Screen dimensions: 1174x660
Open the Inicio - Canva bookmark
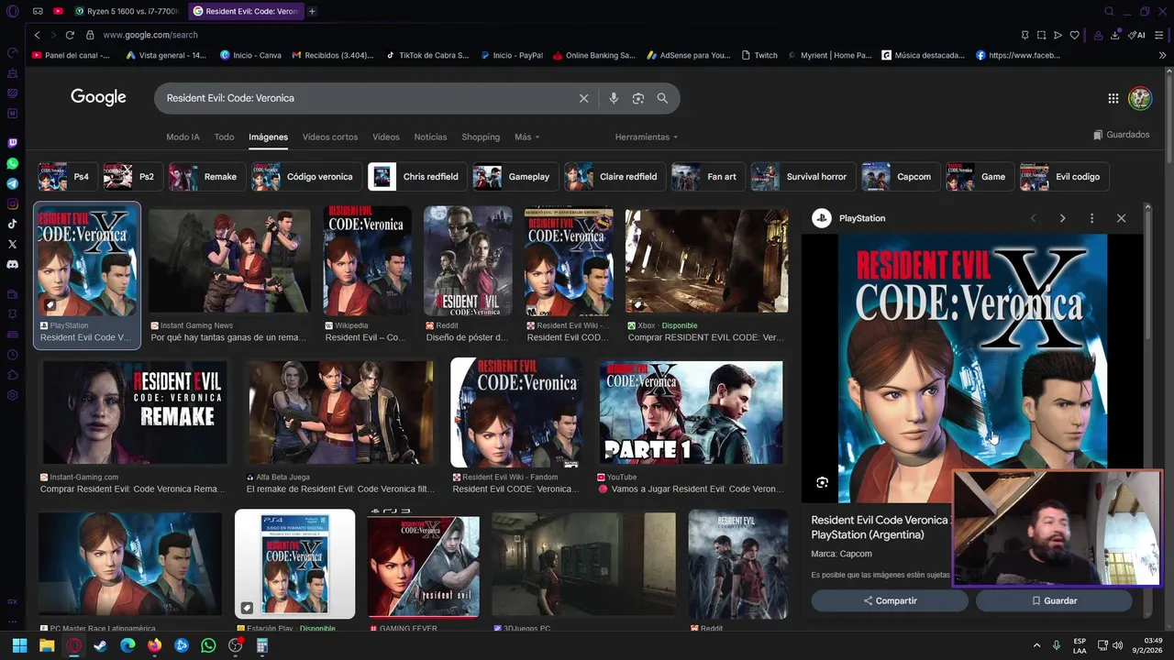(x=250, y=55)
